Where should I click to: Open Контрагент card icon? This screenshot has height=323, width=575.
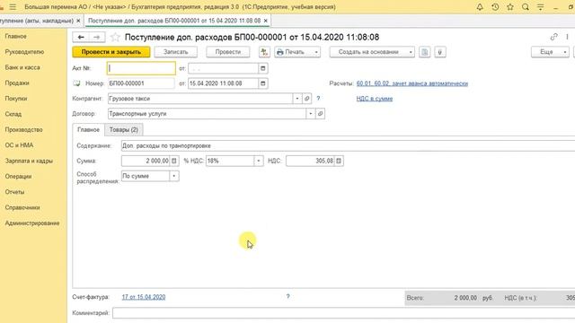[x=307, y=99]
